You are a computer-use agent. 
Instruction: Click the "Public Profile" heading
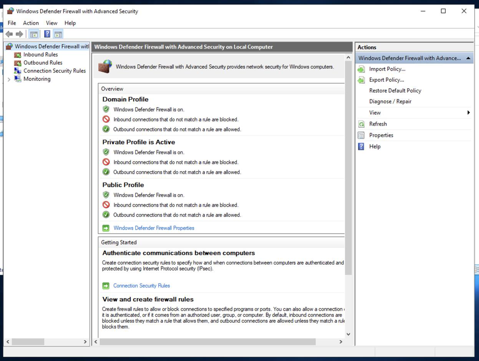click(123, 185)
